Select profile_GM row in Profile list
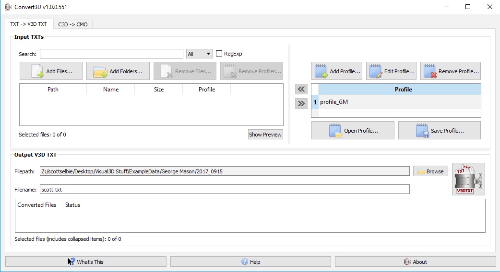This screenshot has width=500, height=272. 398,102
